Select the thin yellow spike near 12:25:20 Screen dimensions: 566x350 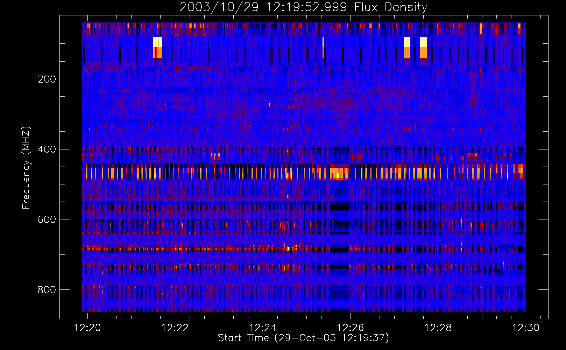(323, 47)
